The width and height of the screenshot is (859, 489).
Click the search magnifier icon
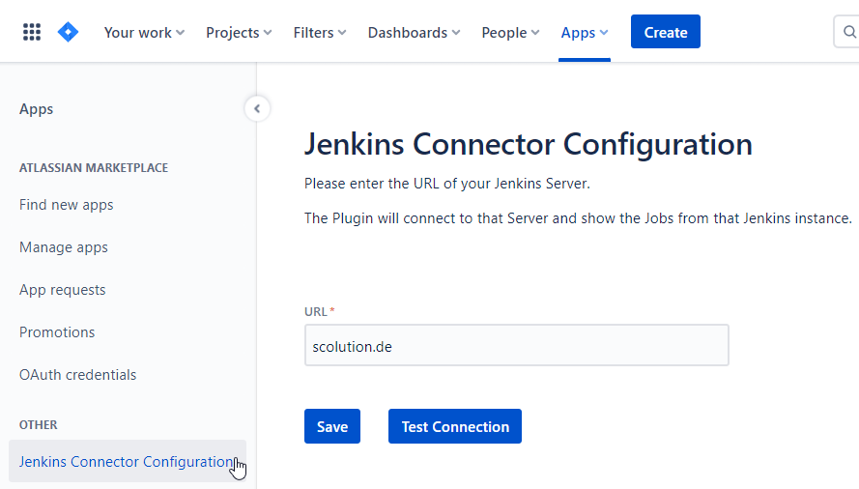849,32
